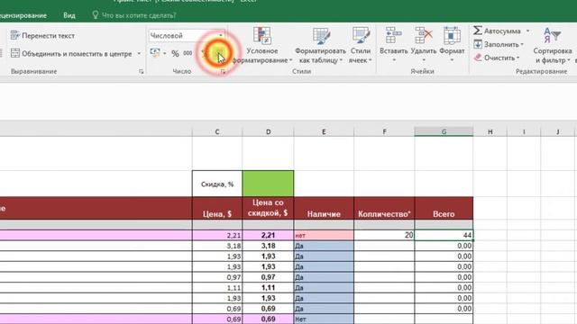
Task: Click the accounting number format icon
Action: (x=155, y=53)
